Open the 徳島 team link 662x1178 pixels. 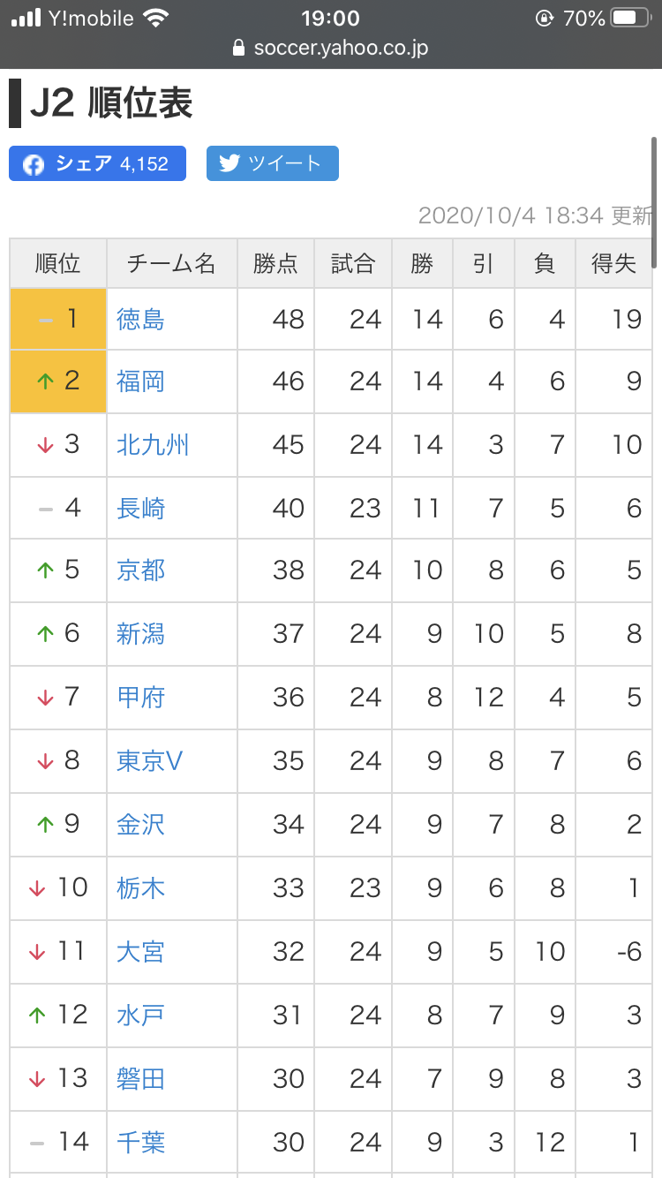pyautogui.click(x=141, y=319)
